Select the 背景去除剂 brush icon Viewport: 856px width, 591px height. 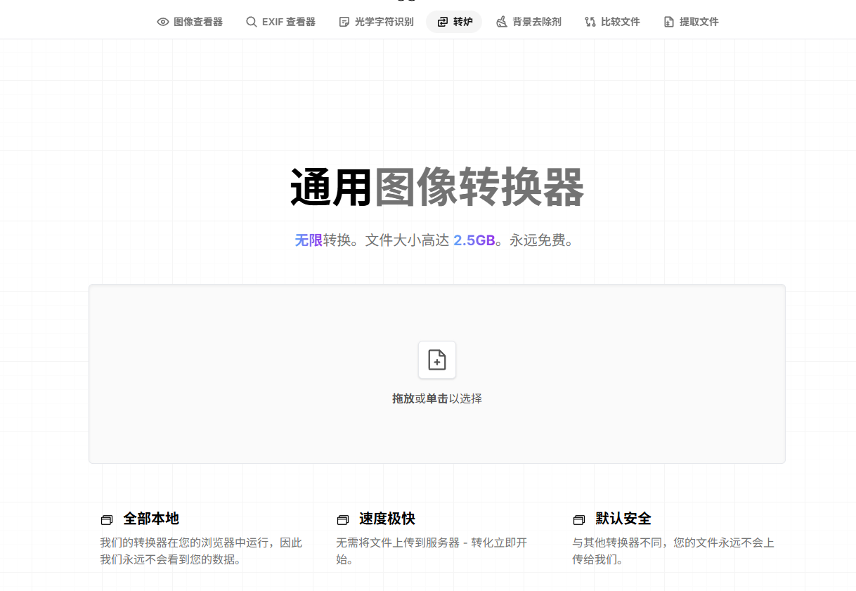[x=501, y=22]
